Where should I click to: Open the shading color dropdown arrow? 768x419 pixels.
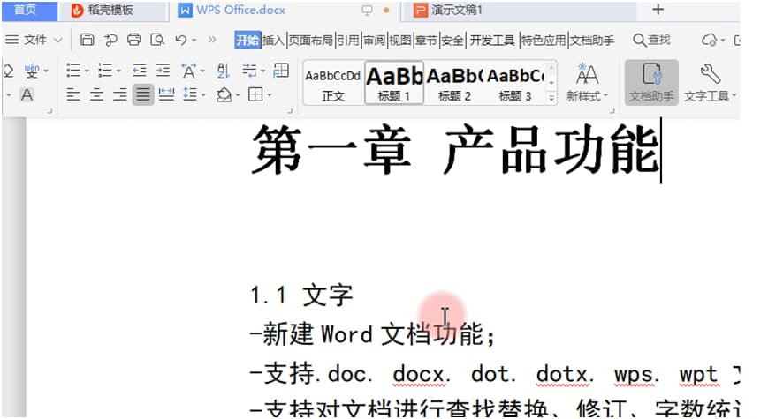238,95
